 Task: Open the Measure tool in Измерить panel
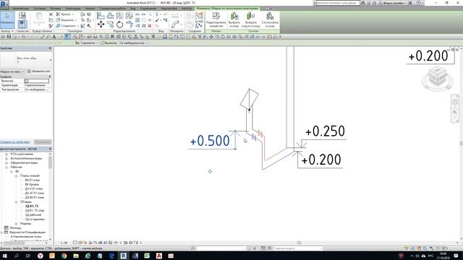[x=175, y=24]
